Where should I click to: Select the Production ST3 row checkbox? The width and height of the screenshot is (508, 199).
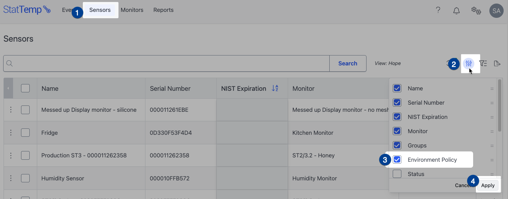pyautogui.click(x=25, y=155)
